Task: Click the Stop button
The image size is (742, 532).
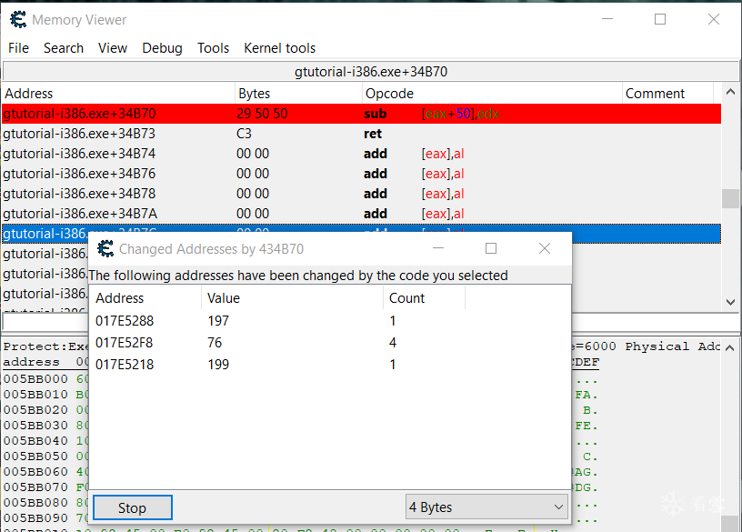Action: tap(133, 507)
